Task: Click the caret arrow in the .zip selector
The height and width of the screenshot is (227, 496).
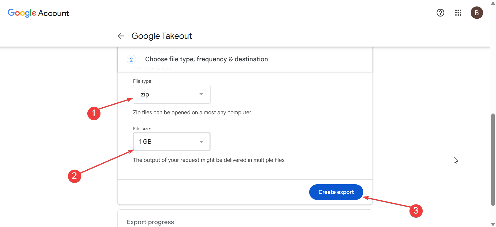Action: pos(201,94)
